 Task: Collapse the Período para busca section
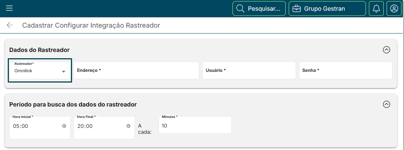click(387, 104)
